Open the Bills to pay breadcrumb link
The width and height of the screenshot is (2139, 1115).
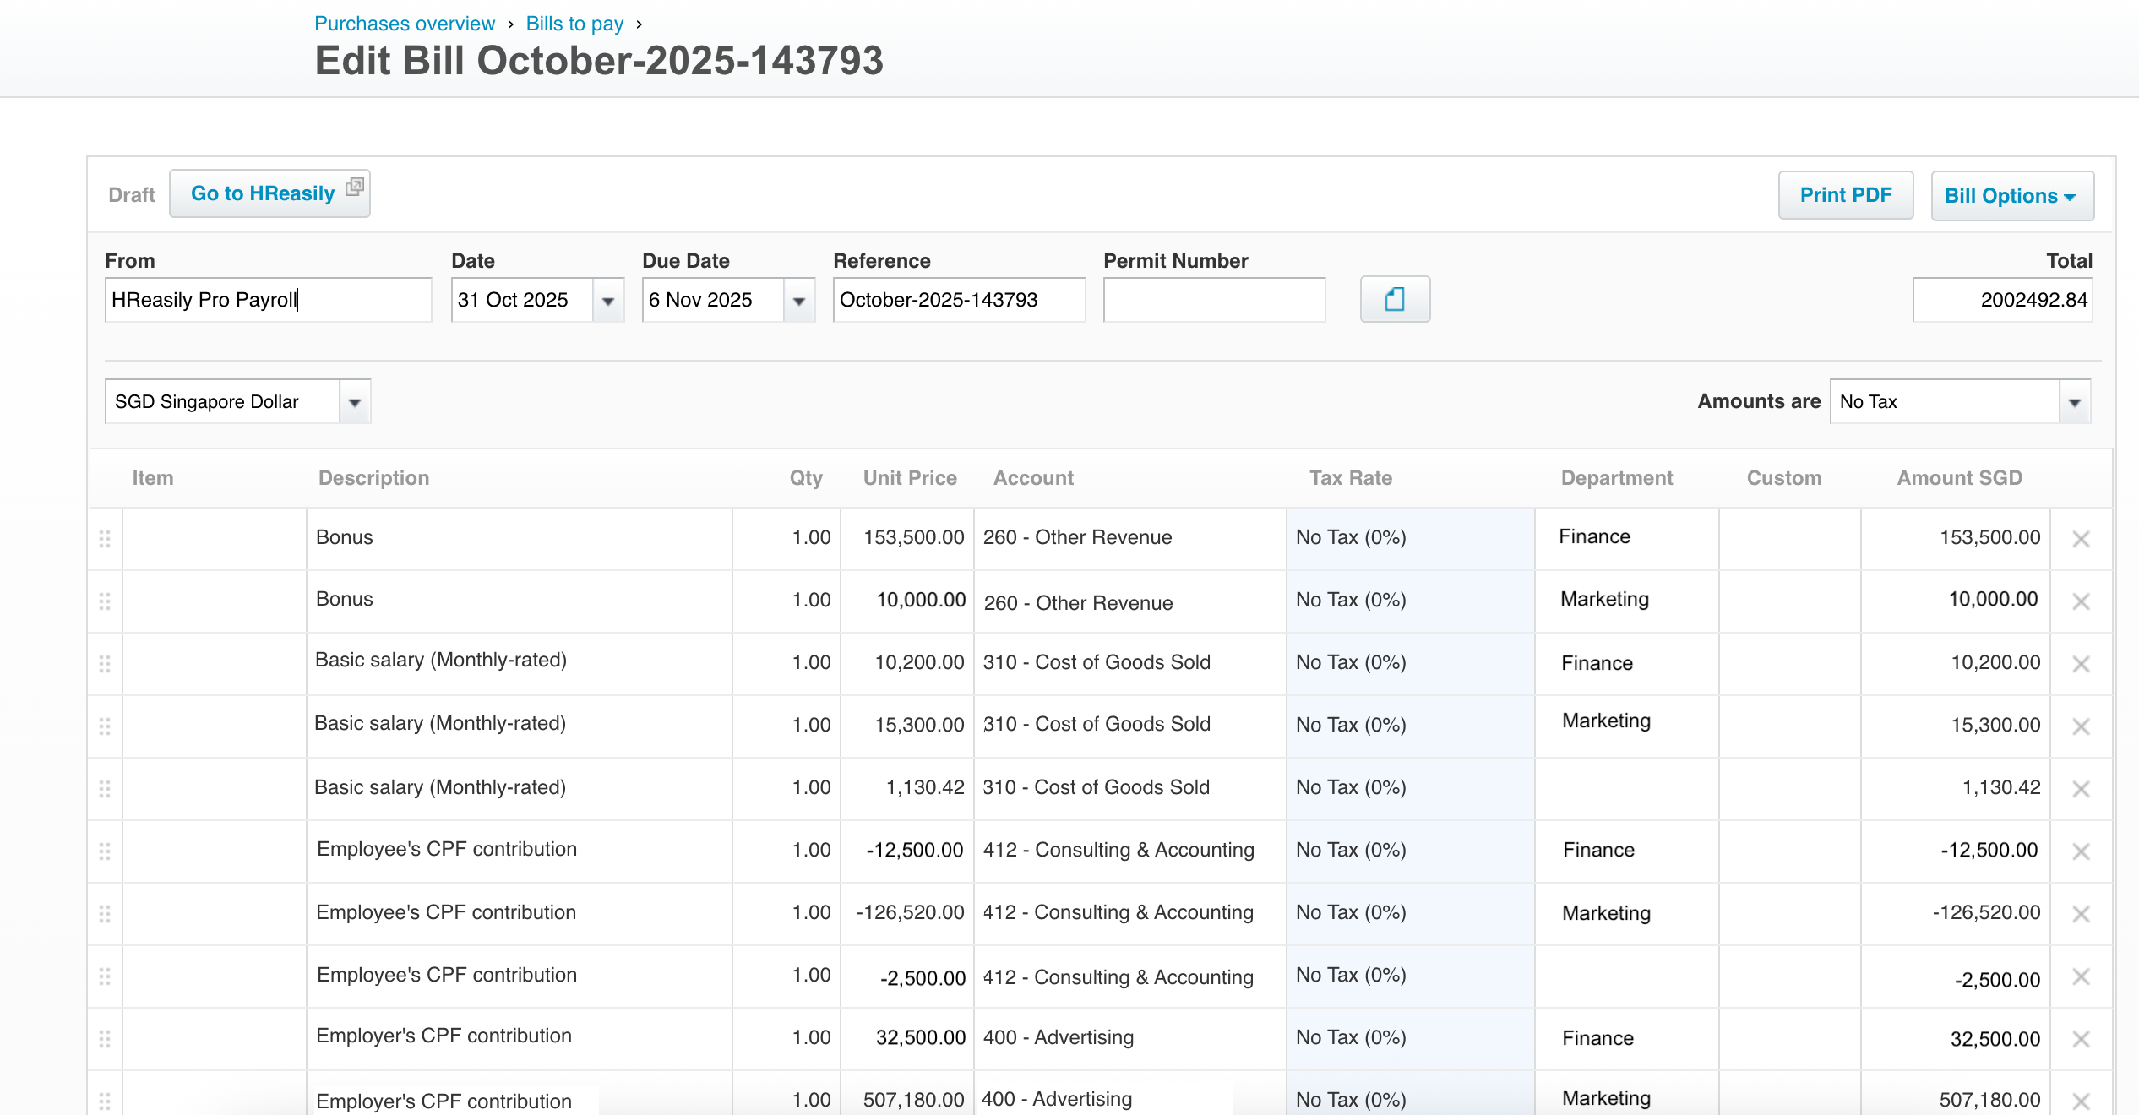[x=574, y=24]
